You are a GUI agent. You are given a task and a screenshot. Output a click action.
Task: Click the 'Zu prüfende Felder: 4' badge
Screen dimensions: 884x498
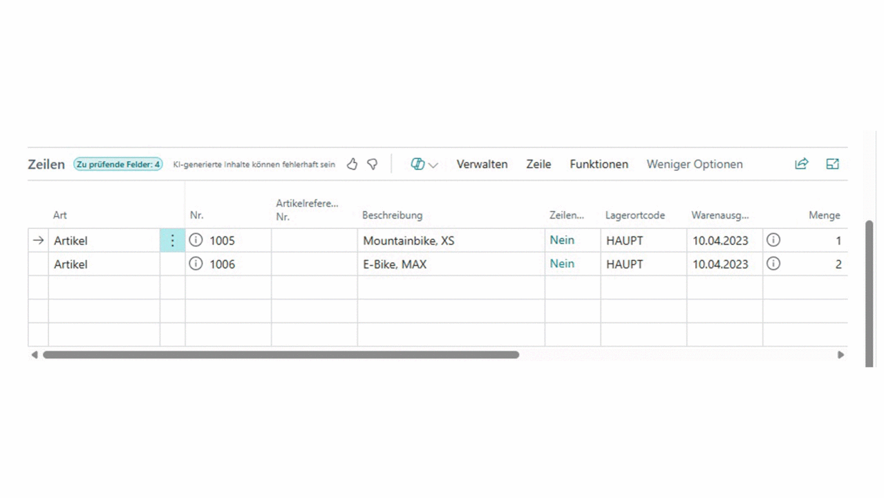click(x=118, y=165)
